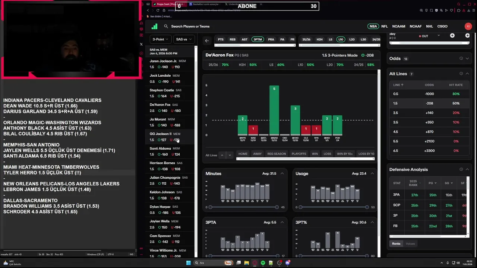Open the SAS vs matchup dropdown
This screenshot has width=477, height=268.
(183, 39)
